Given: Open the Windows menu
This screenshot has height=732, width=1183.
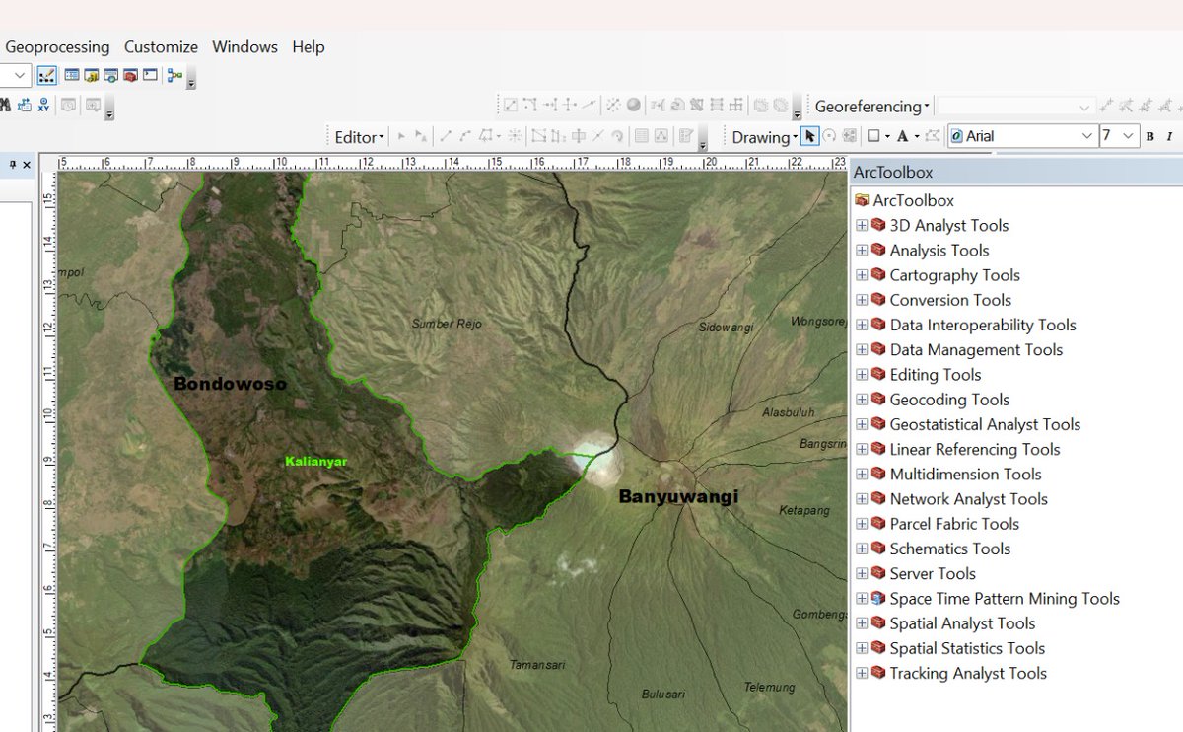Looking at the screenshot, I should (244, 46).
